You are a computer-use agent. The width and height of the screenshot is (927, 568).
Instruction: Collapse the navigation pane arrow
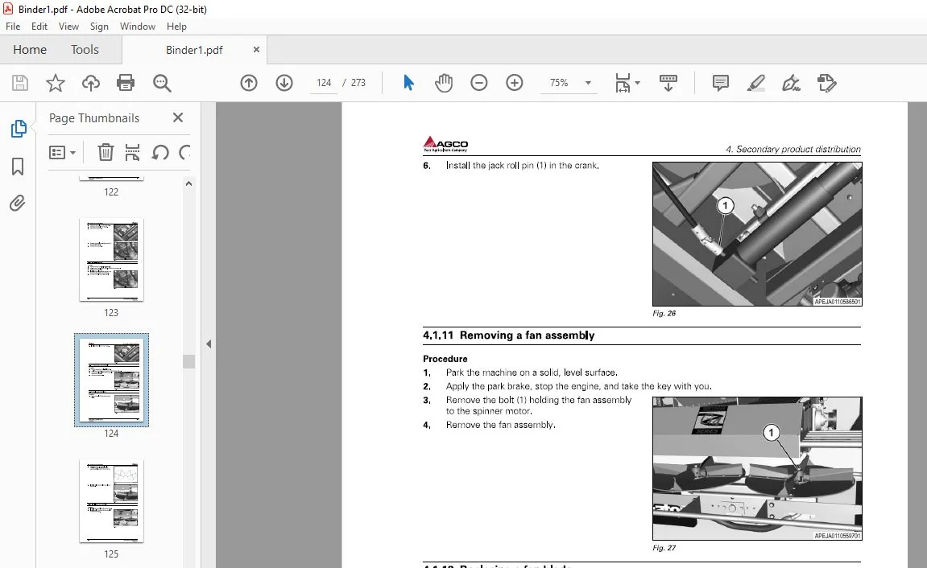coord(209,344)
